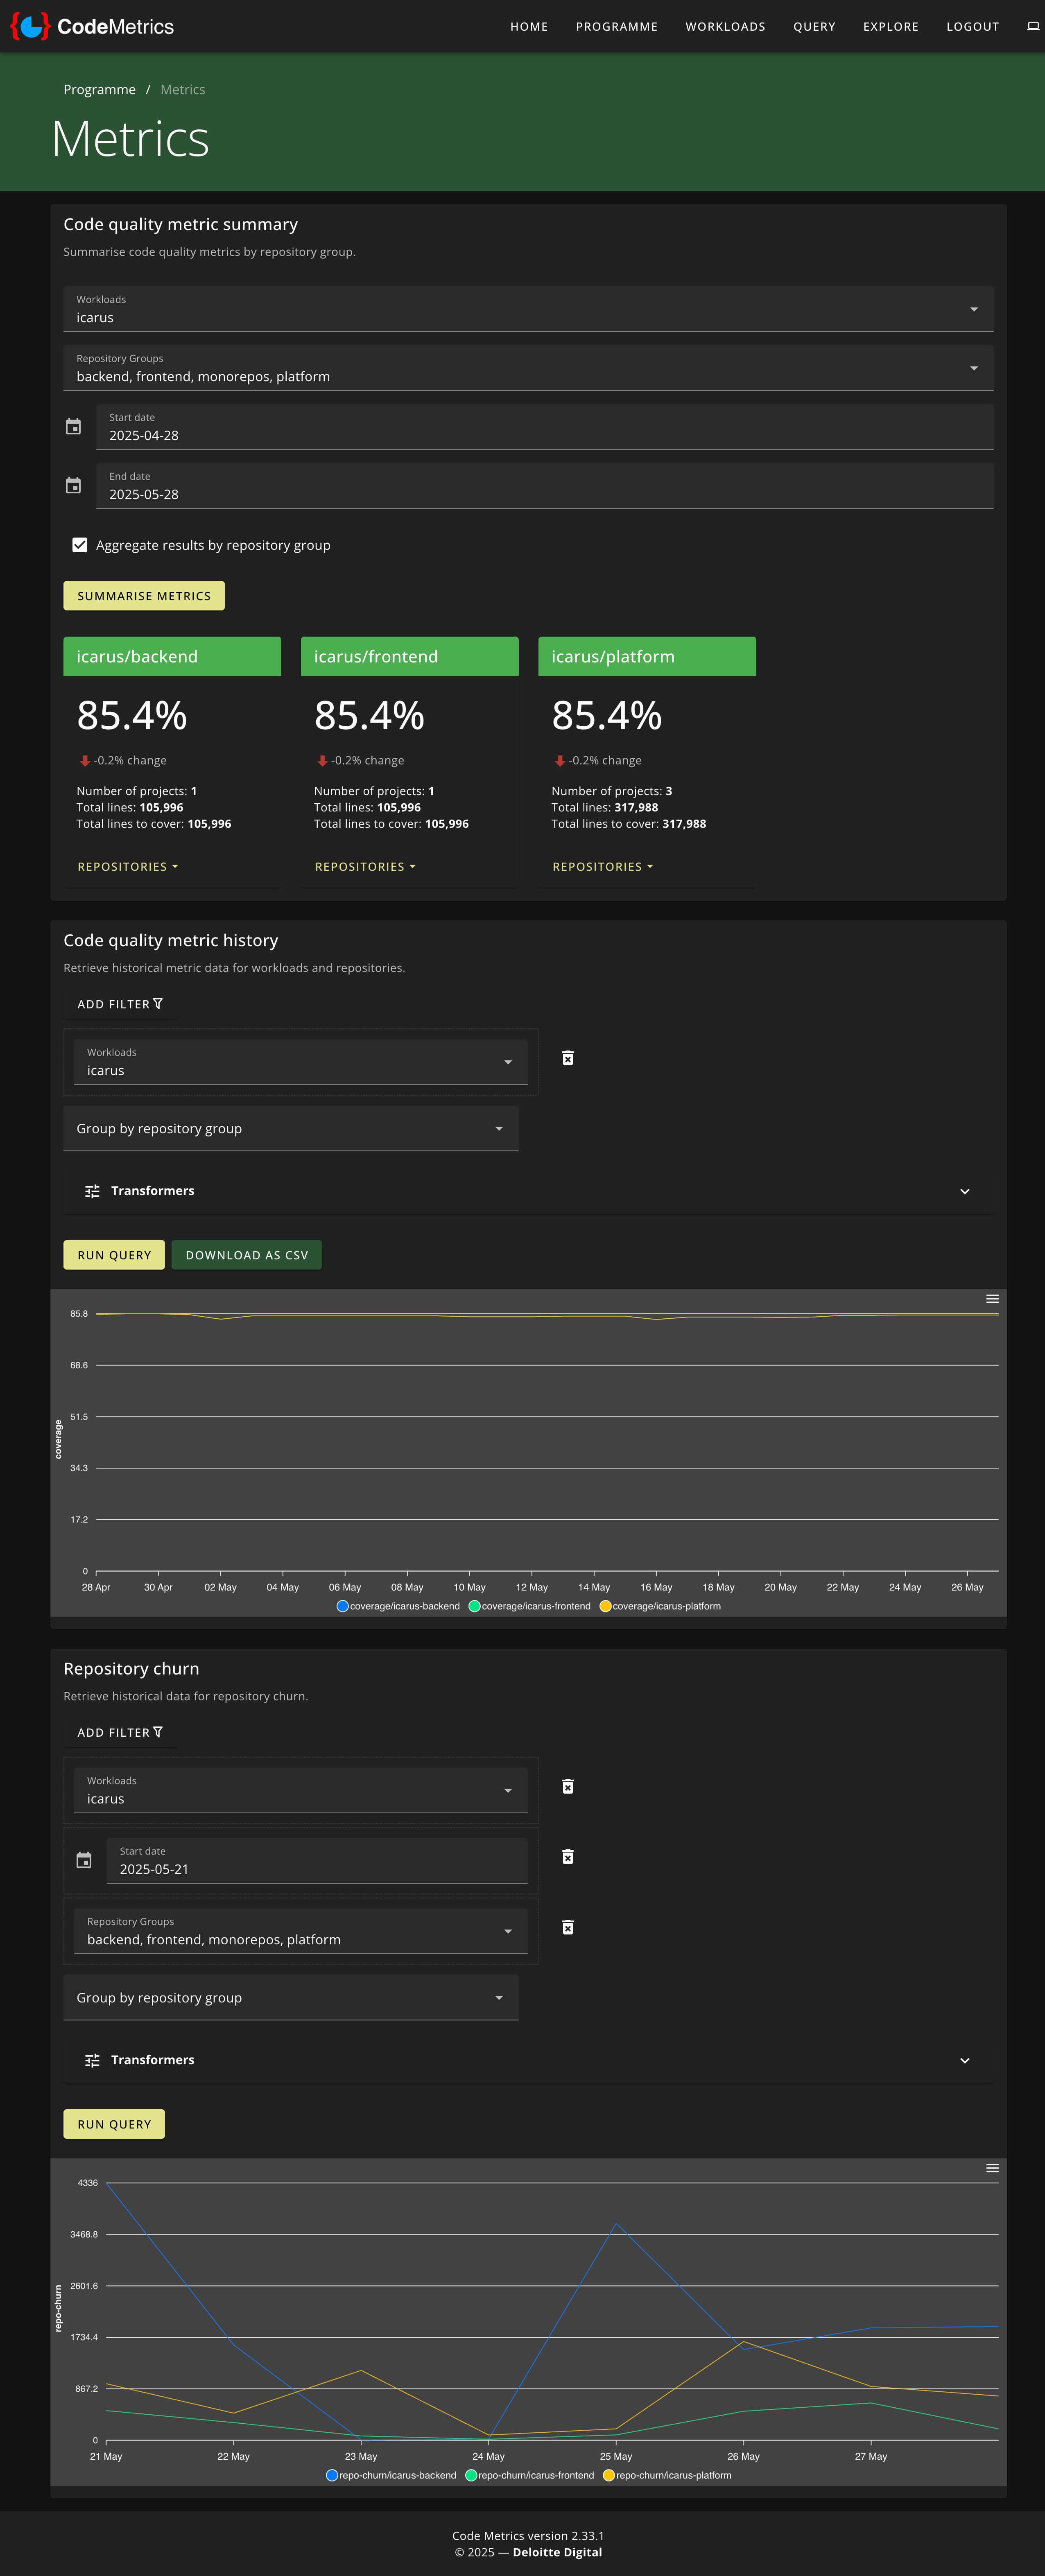Open the Explore navigation item
The image size is (1045, 2576).
pyautogui.click(x=891, y=27)
